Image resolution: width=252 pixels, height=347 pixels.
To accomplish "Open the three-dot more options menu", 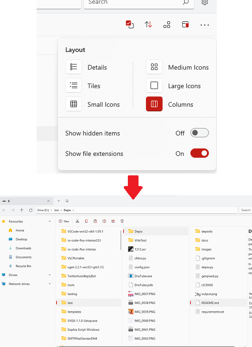I will coord(204,25).
